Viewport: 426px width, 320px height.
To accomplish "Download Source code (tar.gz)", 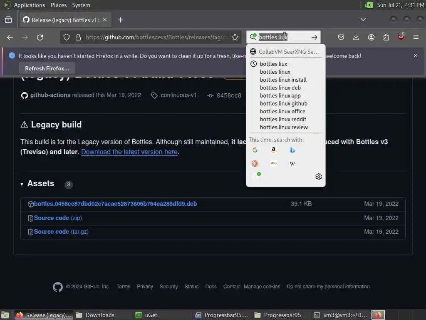I will (61, 232).
